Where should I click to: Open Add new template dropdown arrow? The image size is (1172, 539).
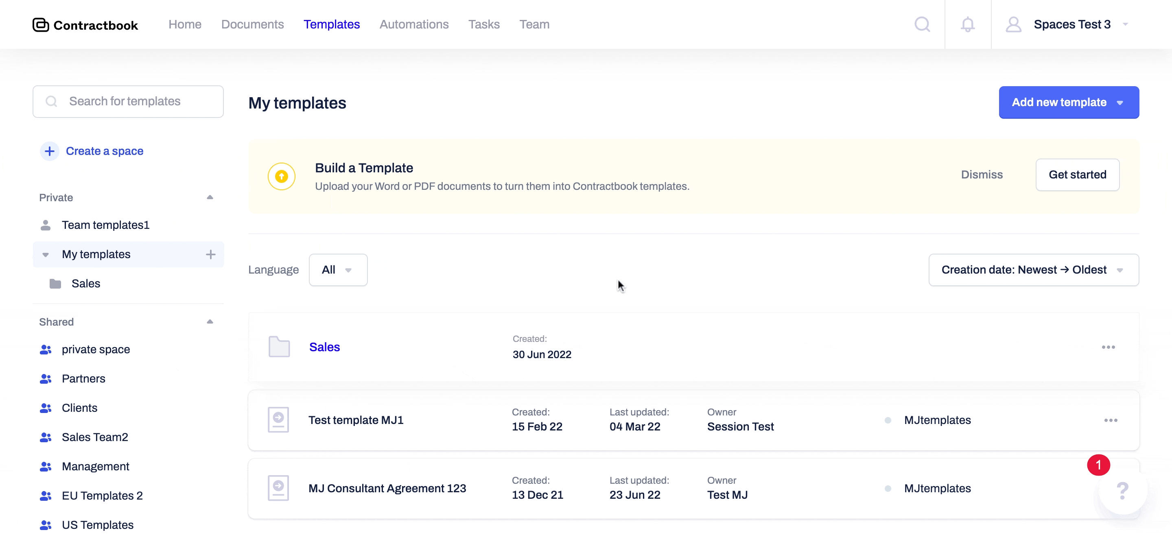point(1120,103)
